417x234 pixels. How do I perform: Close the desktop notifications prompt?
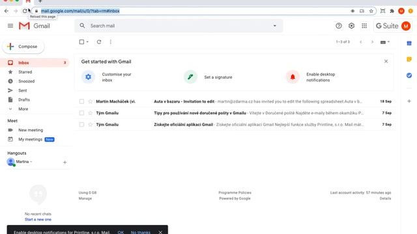pos(160,232)
